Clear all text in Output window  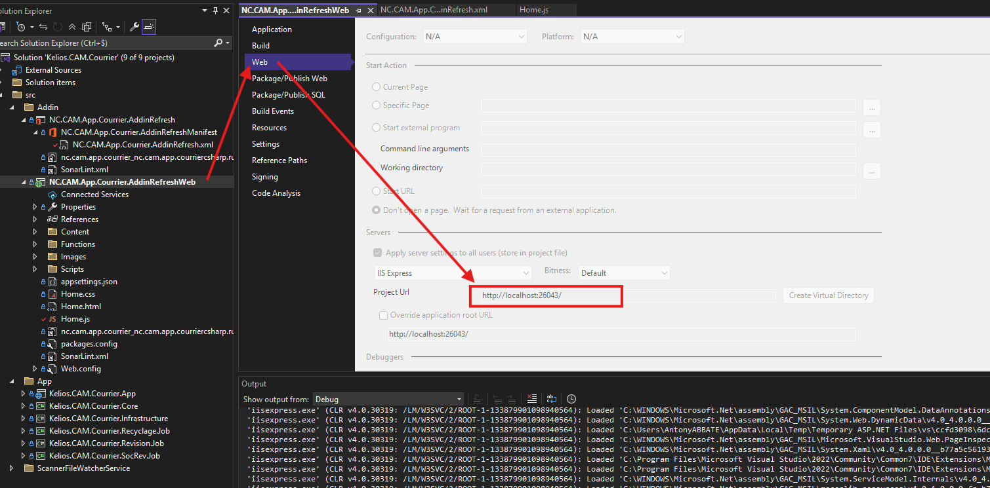point(532,399)
